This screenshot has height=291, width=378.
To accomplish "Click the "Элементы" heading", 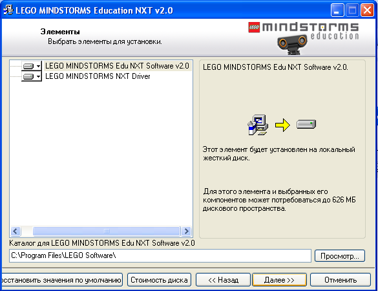I will (x=60, y=32).
